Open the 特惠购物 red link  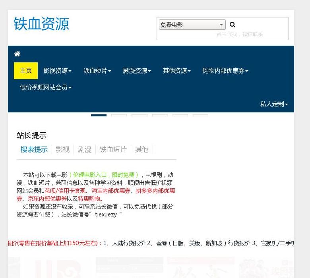[89, 199]
